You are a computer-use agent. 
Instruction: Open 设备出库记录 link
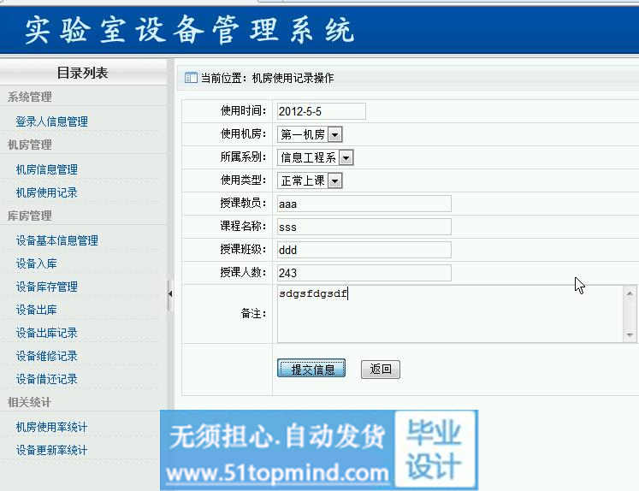pyautogui.click(x=46, y=333)
